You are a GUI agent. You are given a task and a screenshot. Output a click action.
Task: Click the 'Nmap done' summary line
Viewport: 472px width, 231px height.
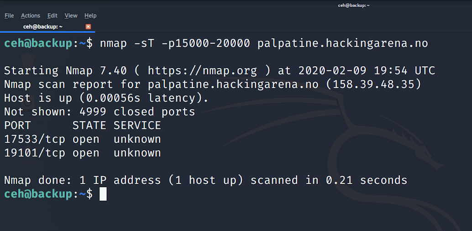[x=205, y=180]
